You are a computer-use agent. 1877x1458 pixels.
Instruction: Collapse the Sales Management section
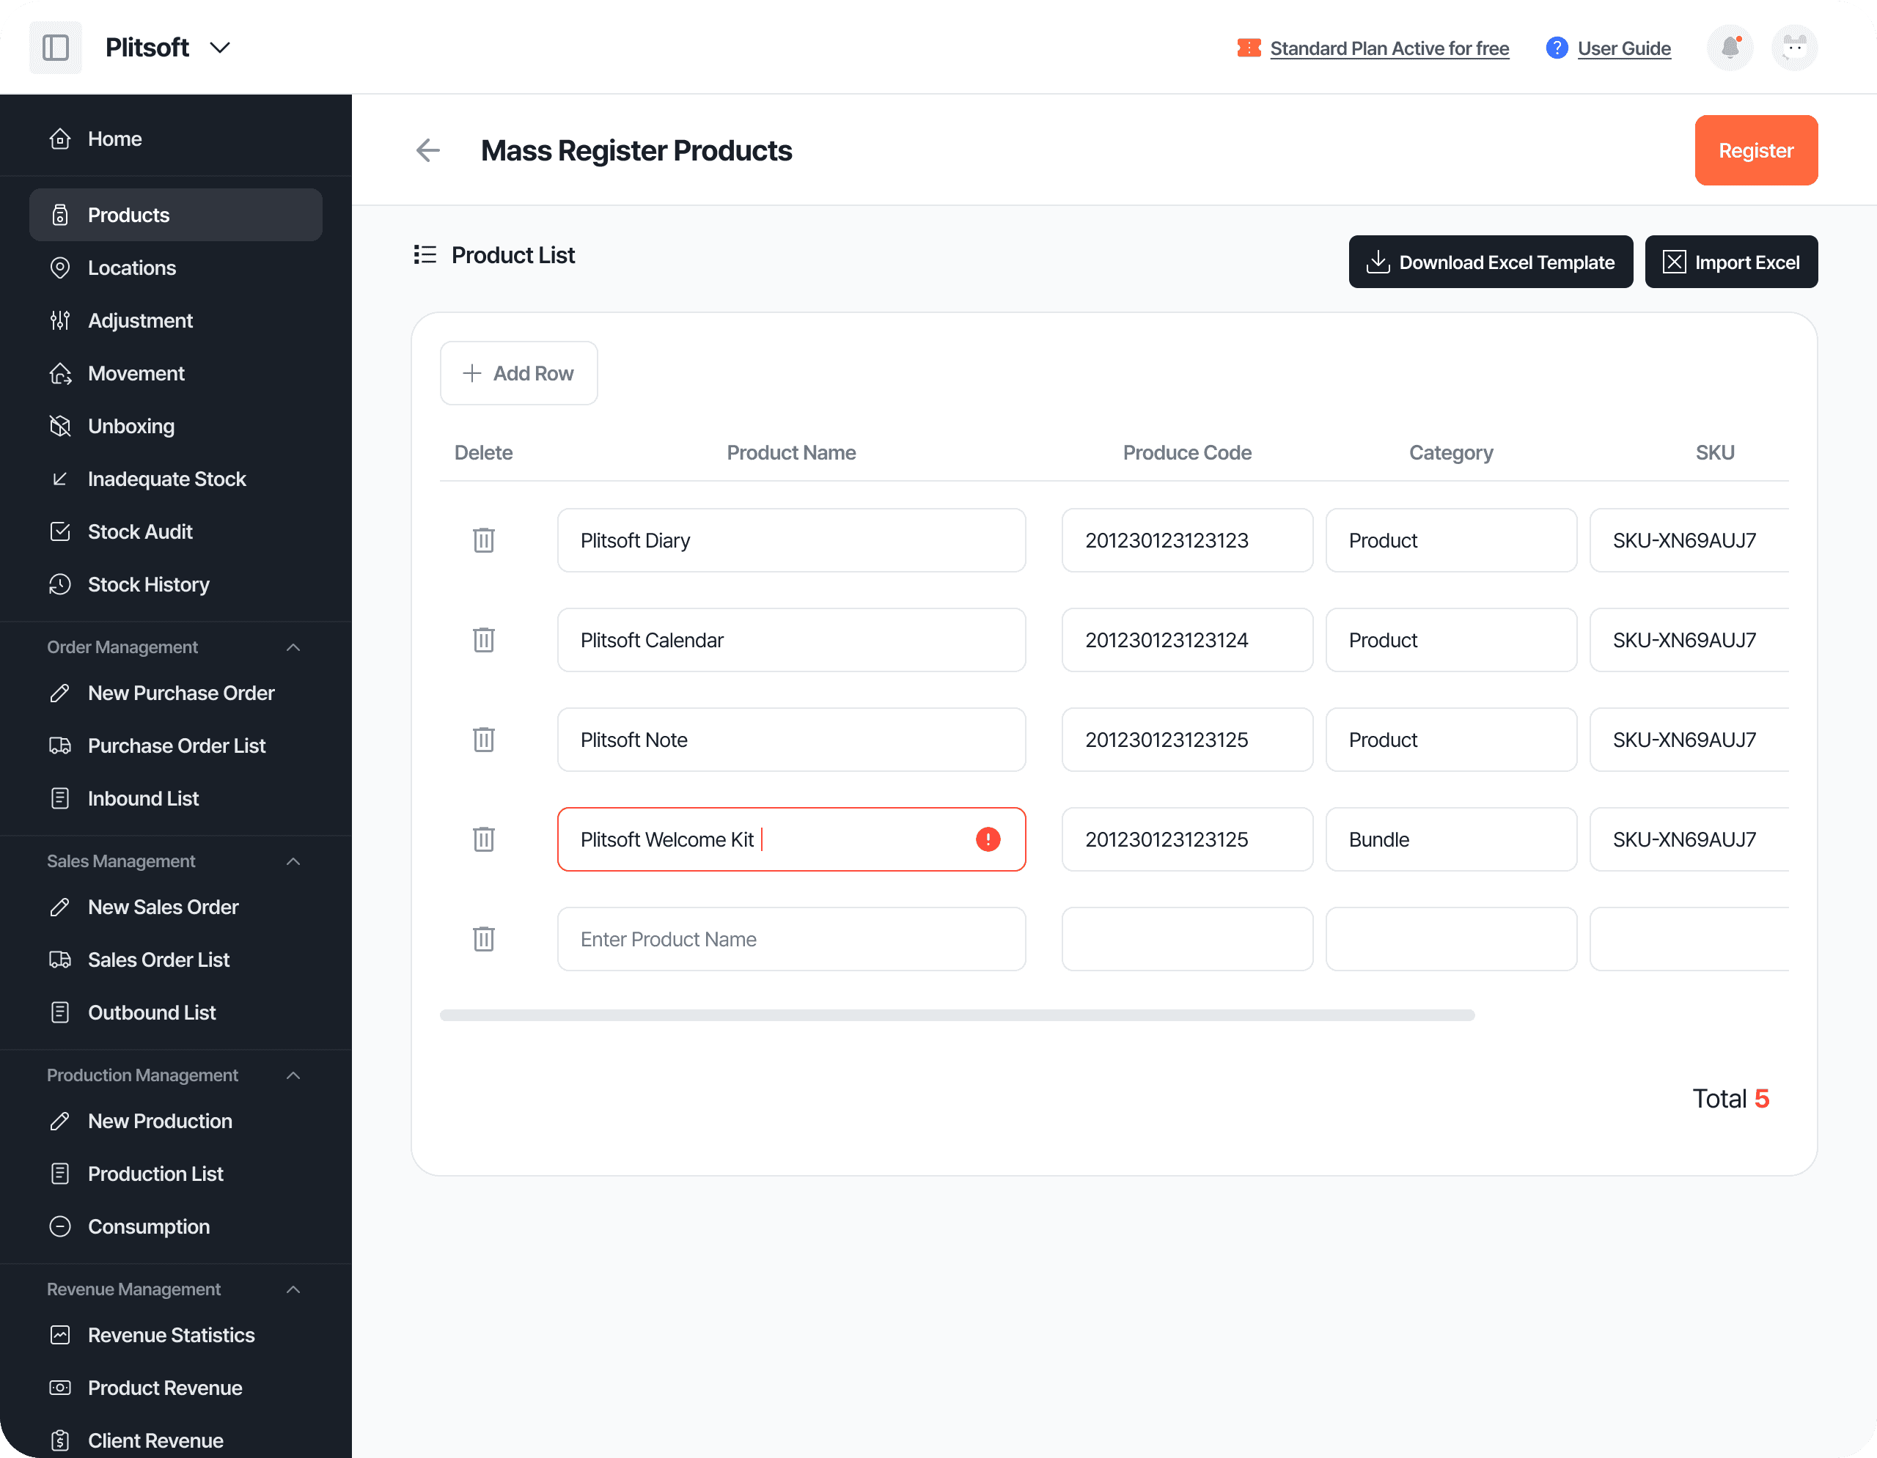[x=293, y=861]
